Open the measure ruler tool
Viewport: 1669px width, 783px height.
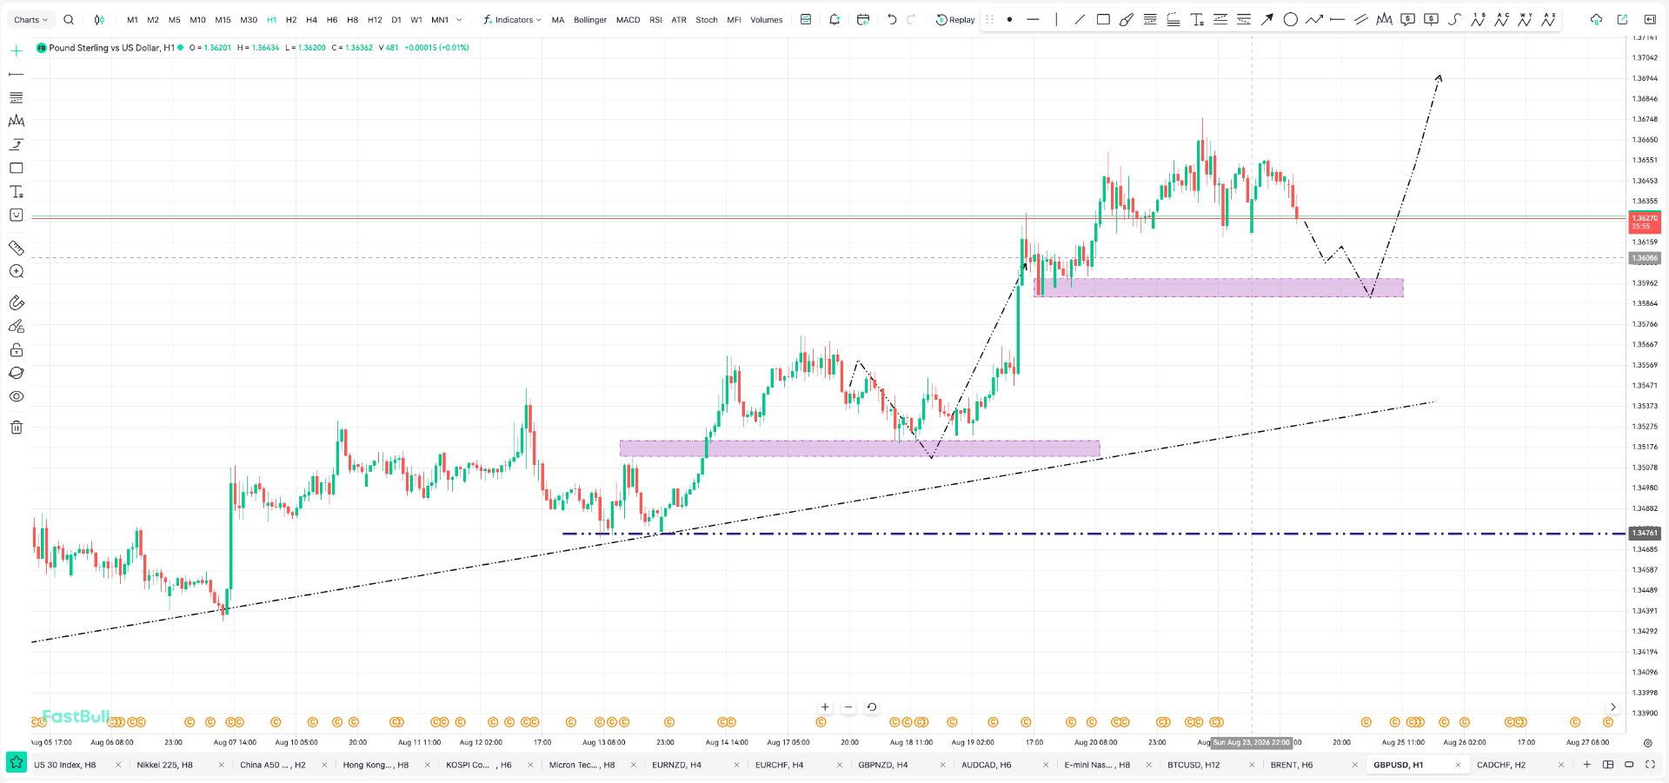click(16, 248)
